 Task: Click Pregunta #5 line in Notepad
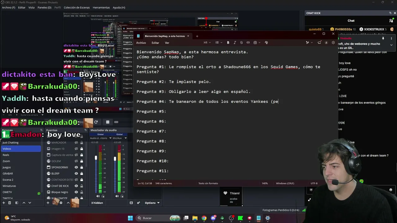coord(151,111)
